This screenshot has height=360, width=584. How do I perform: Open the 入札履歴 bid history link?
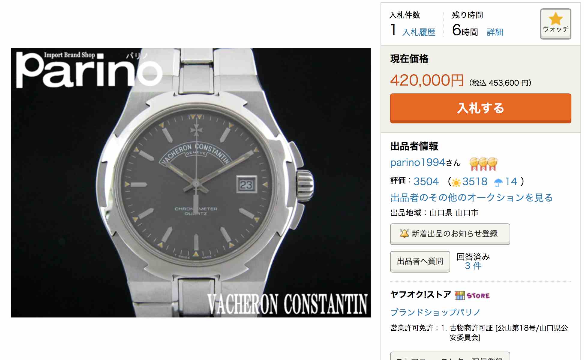point(419,32)
